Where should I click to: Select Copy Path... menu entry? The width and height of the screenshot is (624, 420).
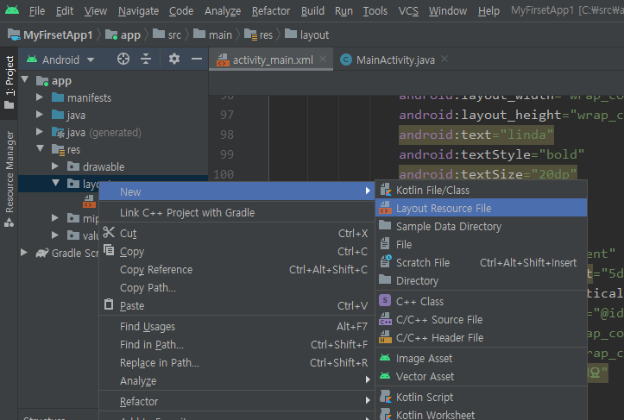point(236,287)
